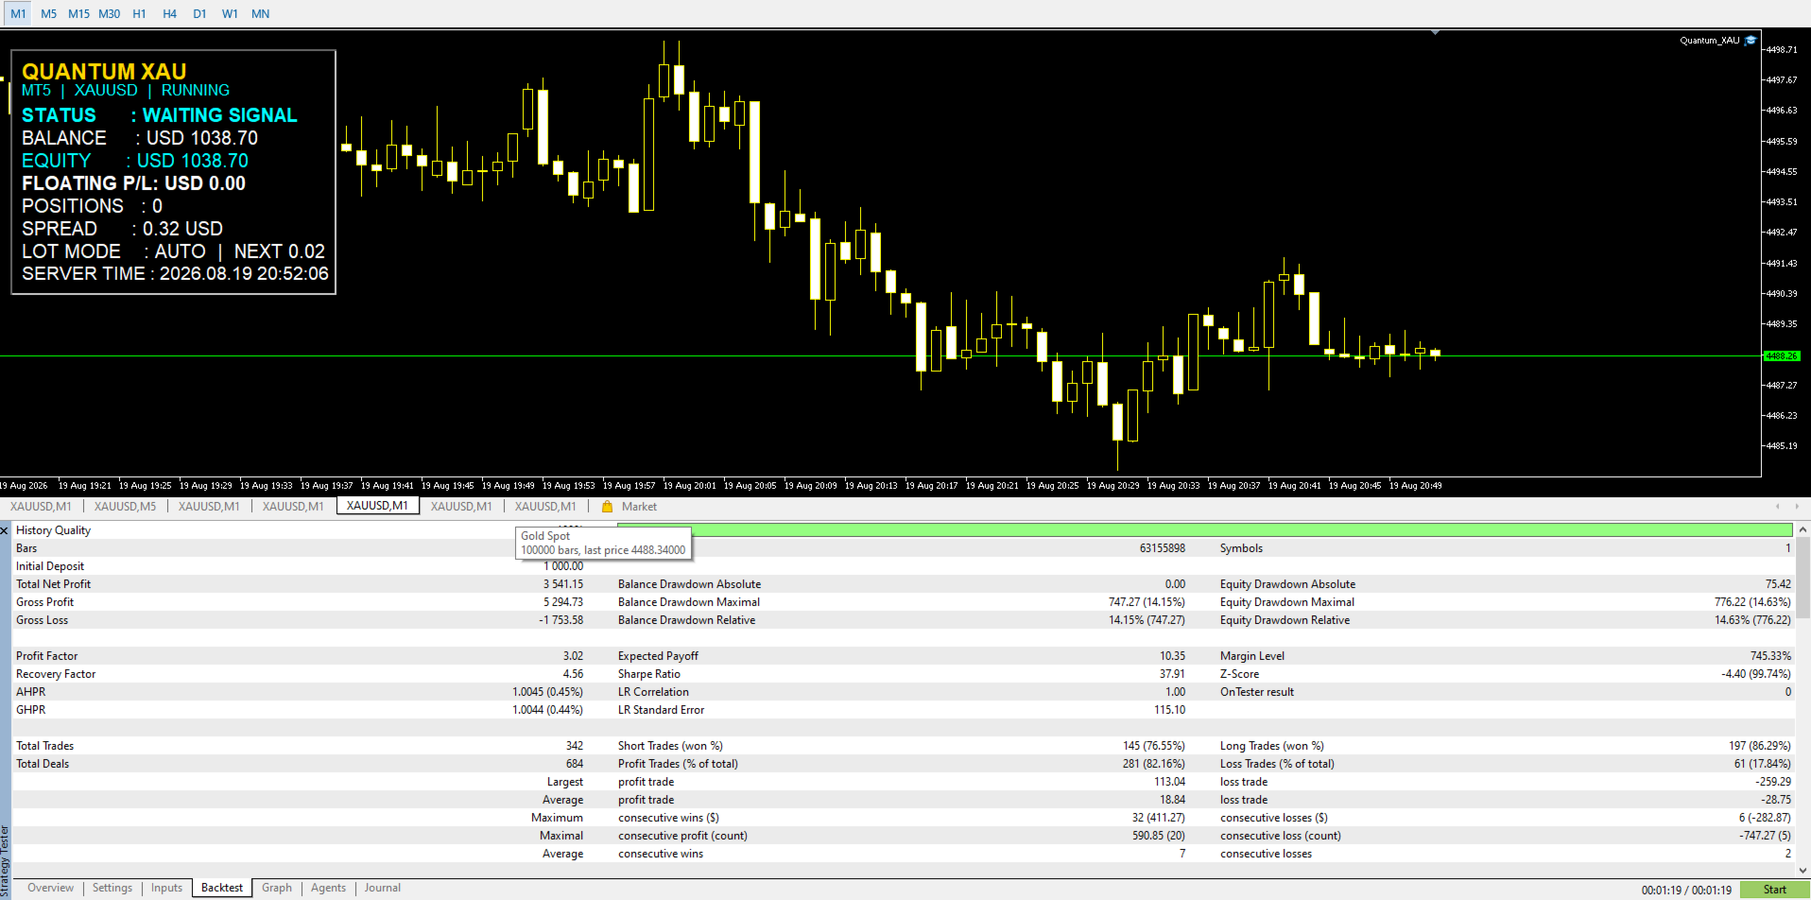This screenshot has height=900, width=1811.
Task: Click the Margin Level value 745.33%
Action: [x=1770, y=656]
